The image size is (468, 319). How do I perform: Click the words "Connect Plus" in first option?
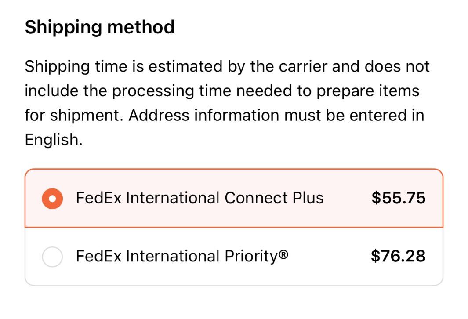coord(274,198)
